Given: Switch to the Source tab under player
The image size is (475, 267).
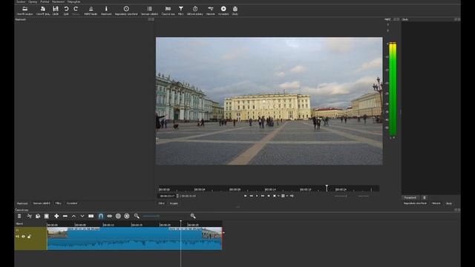Looking at the screenshot, I should pyautogui.click(x=162, y=203).
